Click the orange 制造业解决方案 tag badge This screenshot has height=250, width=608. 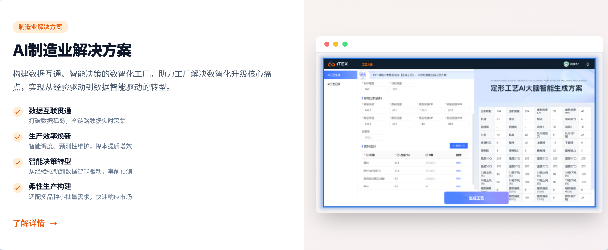[x=40, y=27]
